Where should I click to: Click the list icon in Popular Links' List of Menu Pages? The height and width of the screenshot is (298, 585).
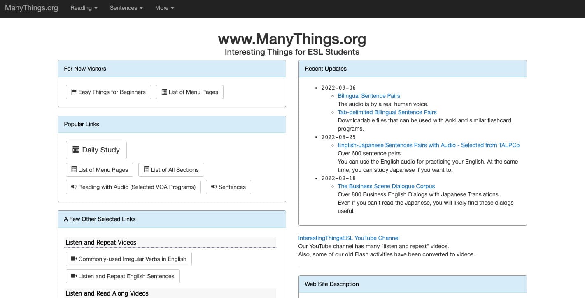point(74,169)
